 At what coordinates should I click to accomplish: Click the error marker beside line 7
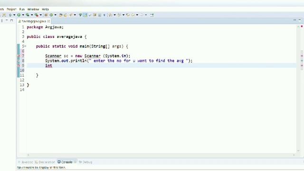19,56
